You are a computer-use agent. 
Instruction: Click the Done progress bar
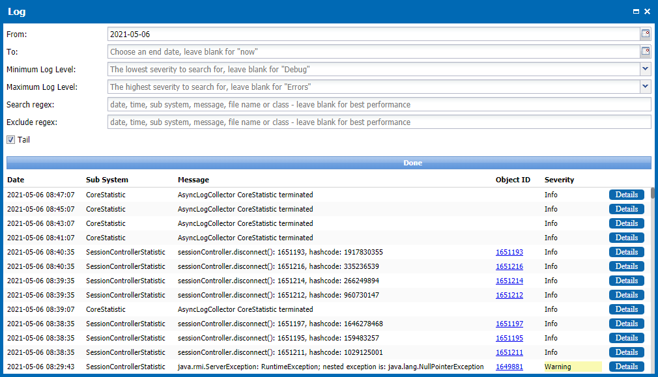pos(328,163)
